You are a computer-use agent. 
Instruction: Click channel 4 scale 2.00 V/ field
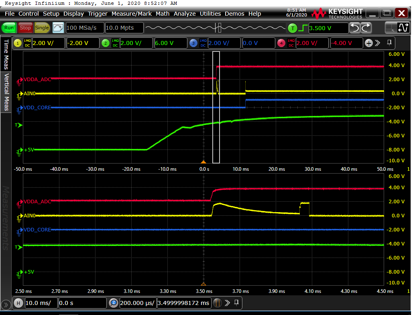312,43
